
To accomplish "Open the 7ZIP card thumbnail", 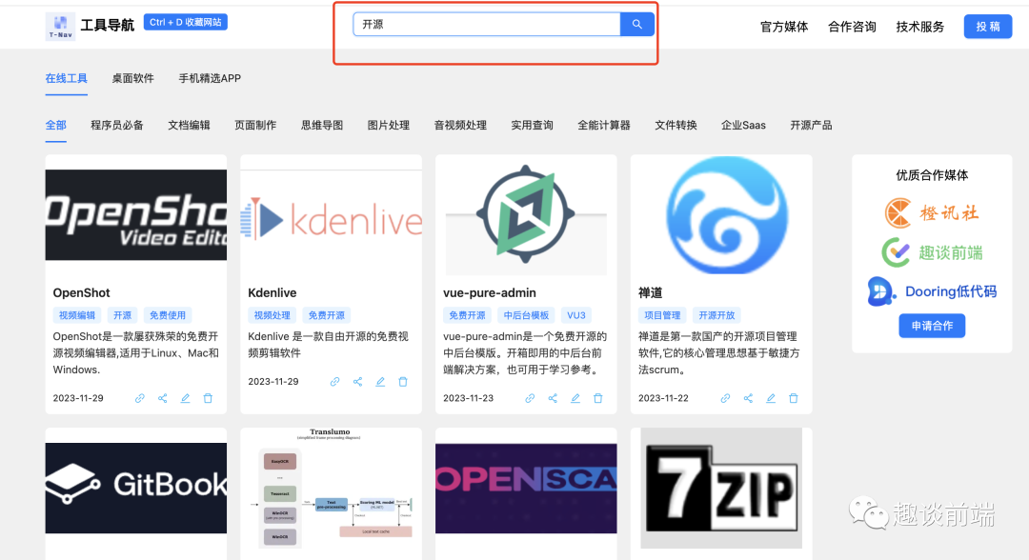I will [721, 488].
